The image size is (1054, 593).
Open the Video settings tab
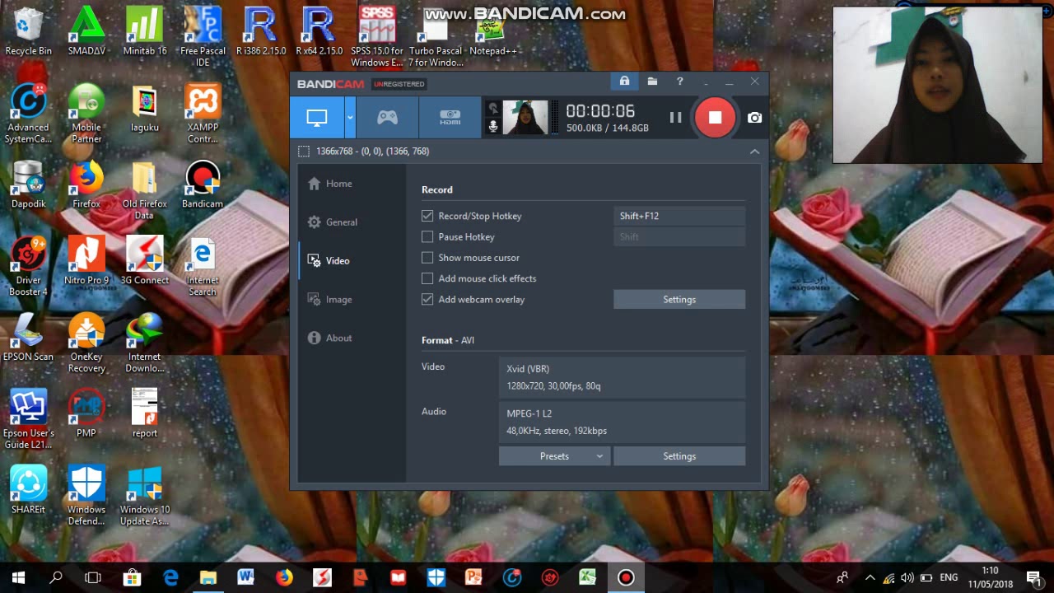point(328,261)
